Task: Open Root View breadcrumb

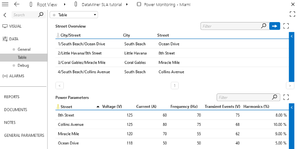Action: [47, 4]
